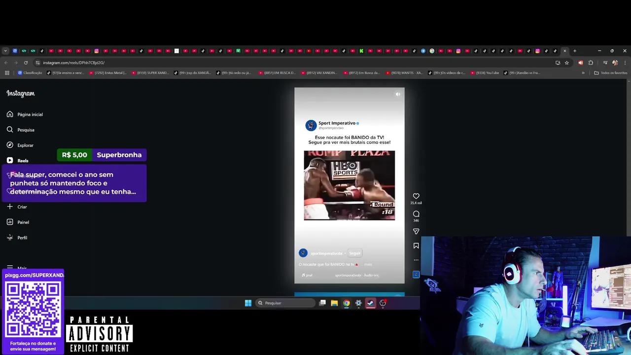Open SUPER XAND... bookmark

[150, 73]
